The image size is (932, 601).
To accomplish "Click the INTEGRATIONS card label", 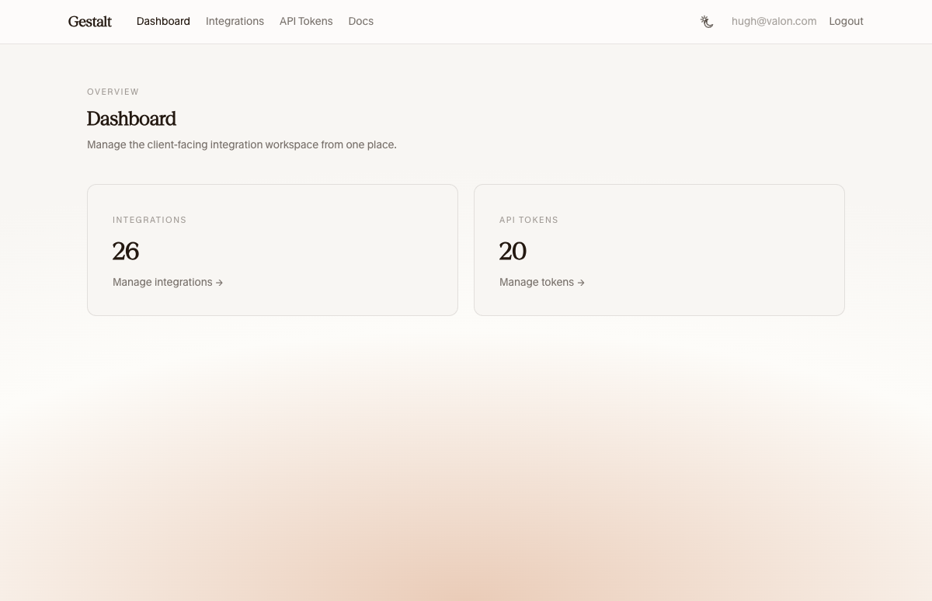I will tap(149, 220).
